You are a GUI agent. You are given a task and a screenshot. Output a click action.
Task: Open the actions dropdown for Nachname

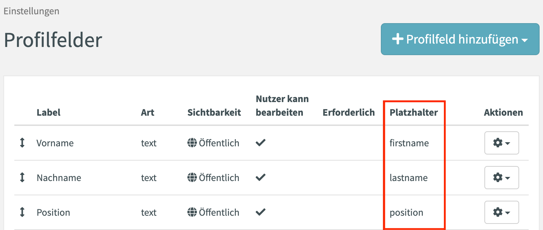(x=501, y=178)
